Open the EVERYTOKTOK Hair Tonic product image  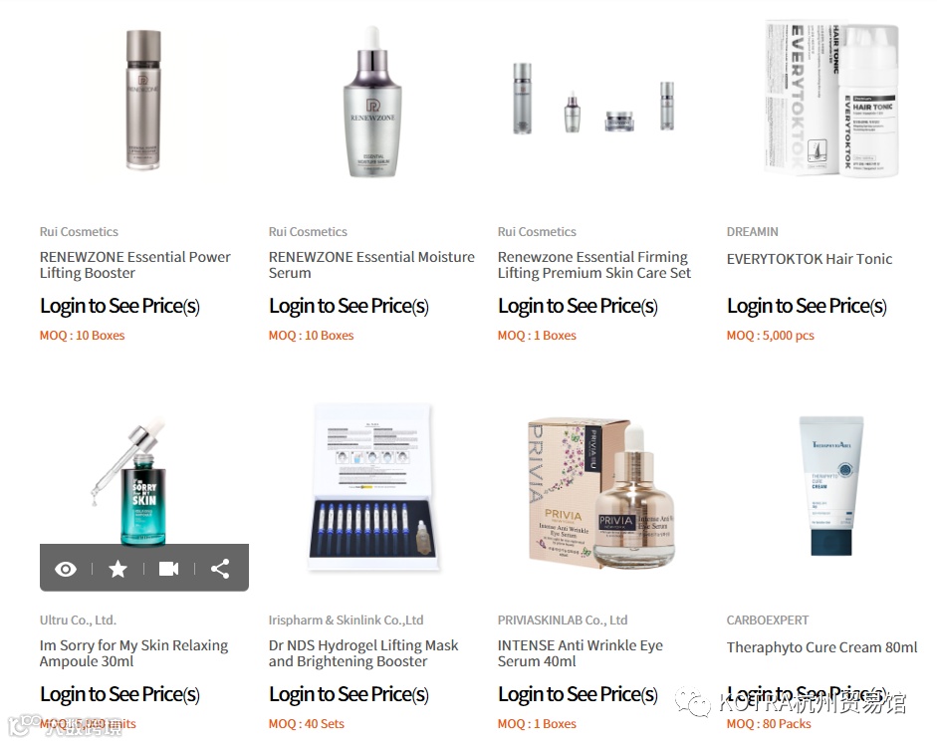831,99
